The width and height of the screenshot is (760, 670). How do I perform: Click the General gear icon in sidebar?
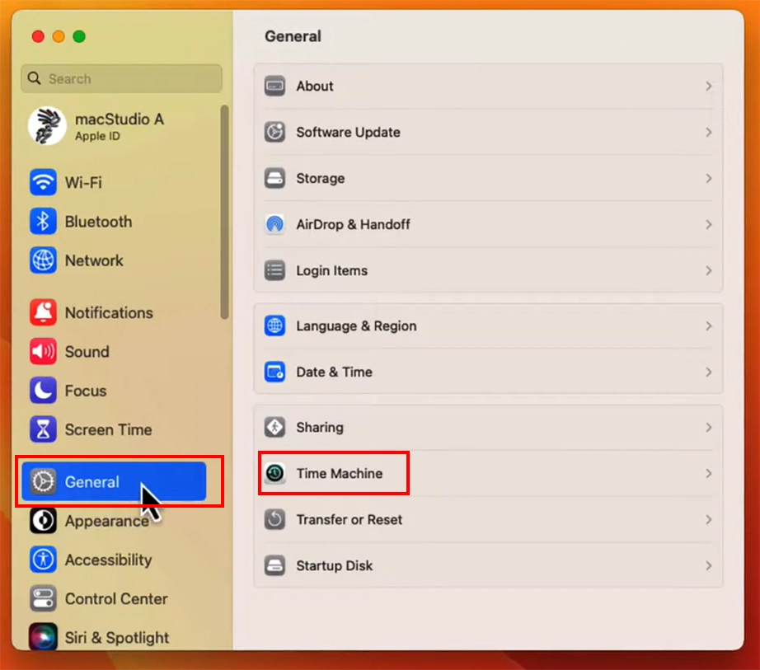pyautogui.click(x=43, y=481)
